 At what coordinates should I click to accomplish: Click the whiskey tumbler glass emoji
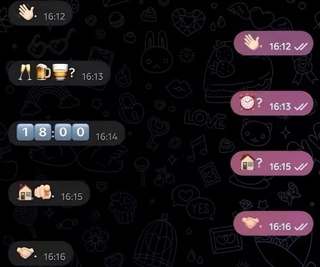coord(60,72)
